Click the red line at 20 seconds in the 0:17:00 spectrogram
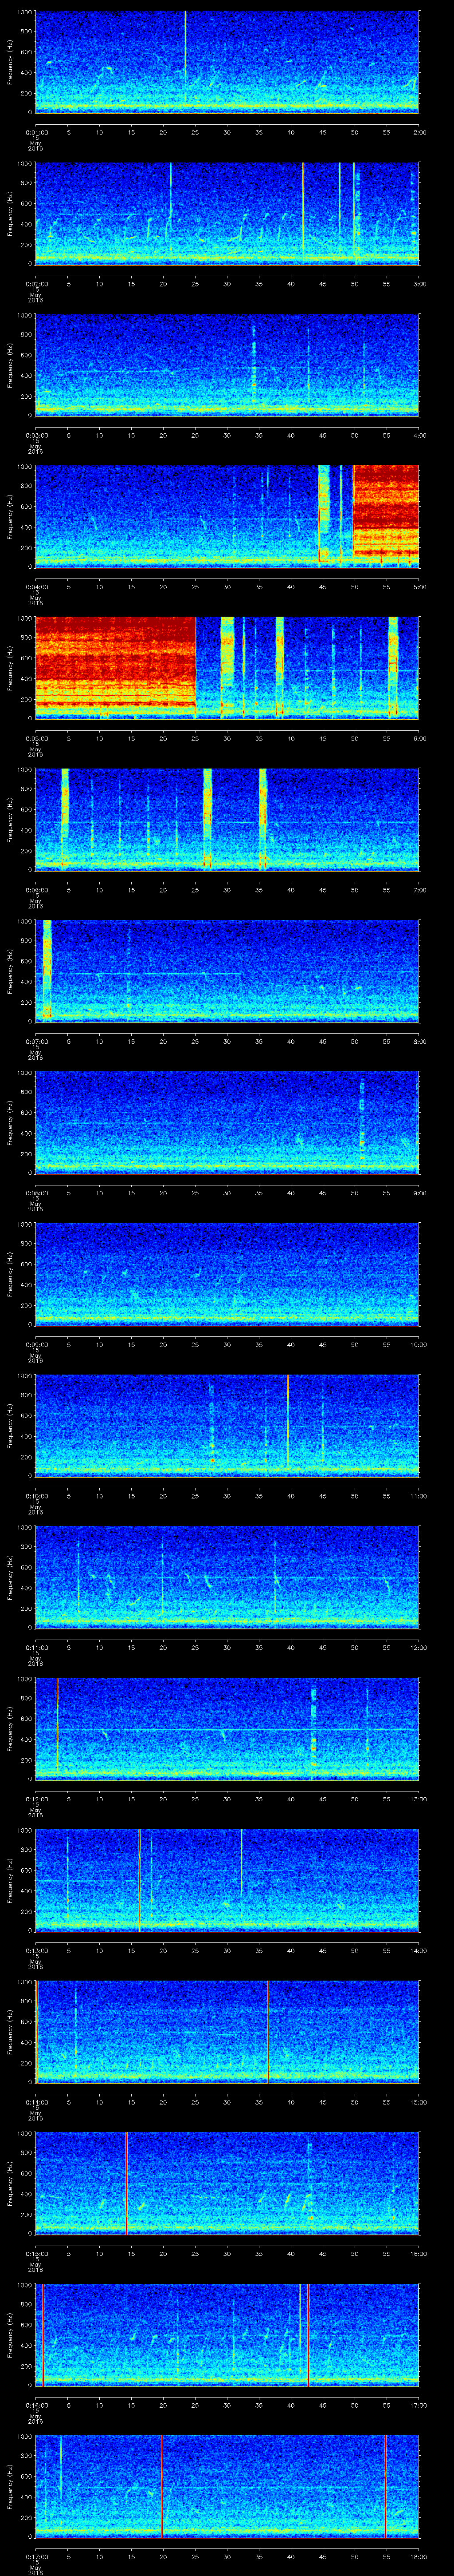 pos(162,2485)
